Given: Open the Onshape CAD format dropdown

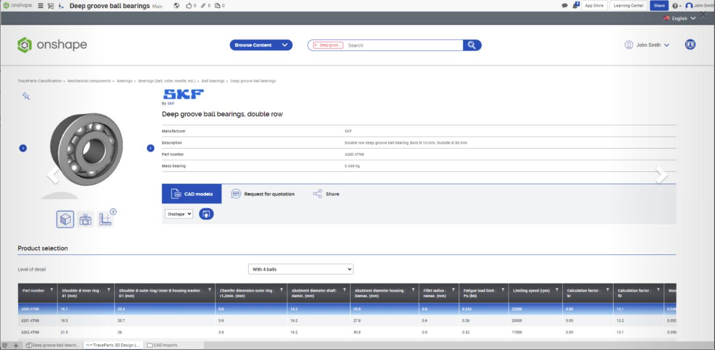Looking at the screenshot, I should [179, 214].
